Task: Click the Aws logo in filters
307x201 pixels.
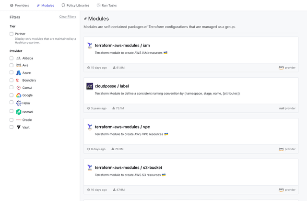Action: tap(19, 65)
